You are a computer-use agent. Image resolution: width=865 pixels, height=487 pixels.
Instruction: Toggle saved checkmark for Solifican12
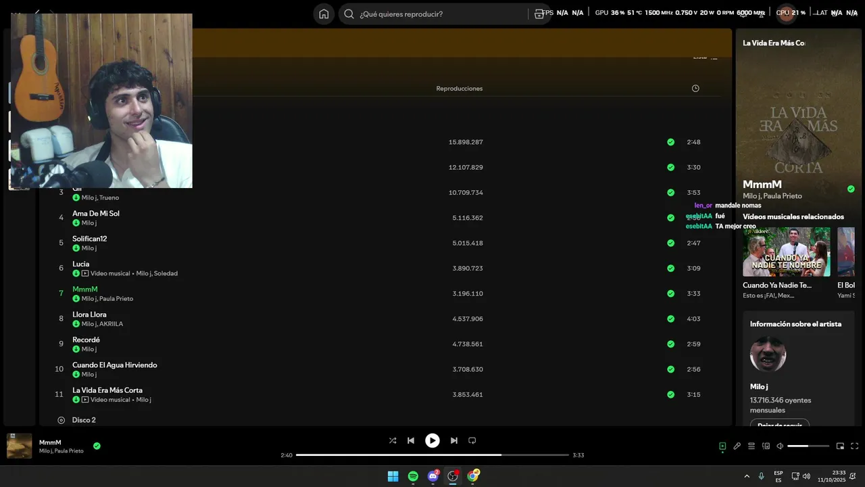670,243
